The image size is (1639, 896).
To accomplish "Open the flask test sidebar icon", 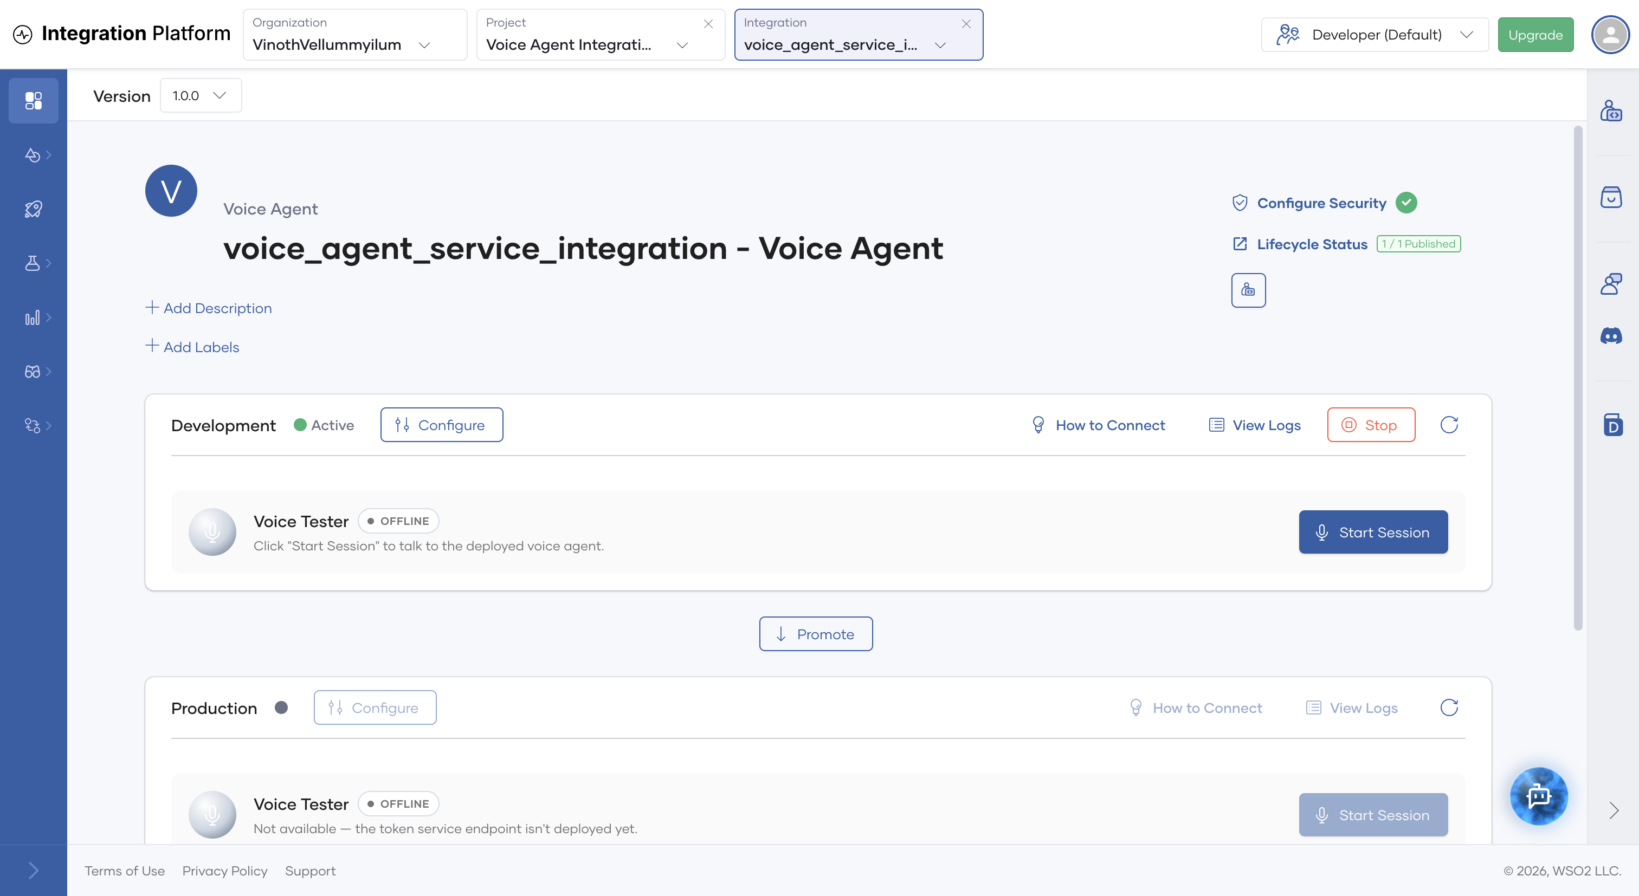I will coord(33,263).
